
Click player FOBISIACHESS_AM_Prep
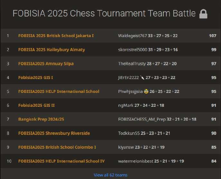142,119
